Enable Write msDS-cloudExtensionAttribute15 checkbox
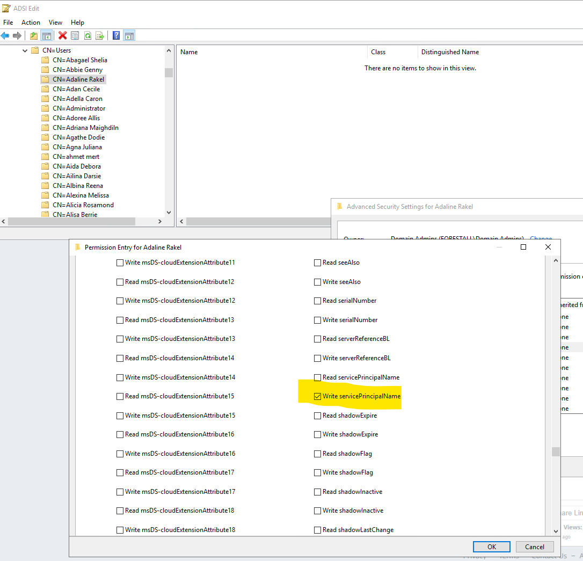 120,416
